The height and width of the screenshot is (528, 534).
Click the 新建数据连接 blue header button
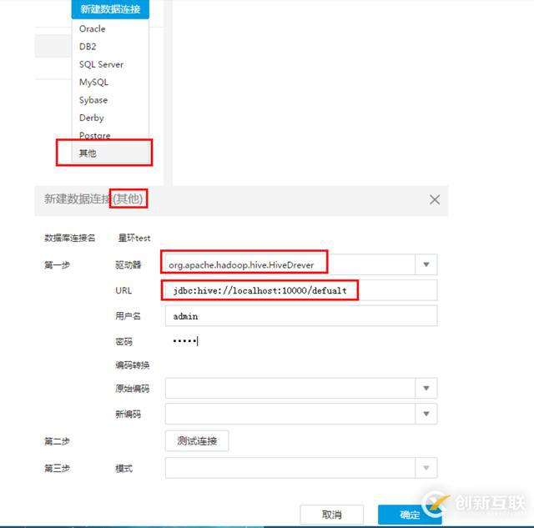(x=110, y=9)
